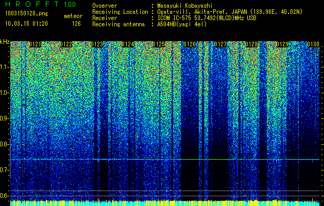Click the date 10.03.15 01:20

[x=26, y=24]
